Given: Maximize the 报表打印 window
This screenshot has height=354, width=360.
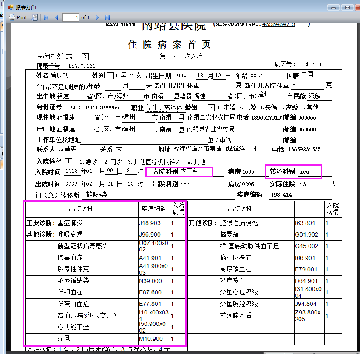Looking at the screenshot, I should (x=347, y=8).
